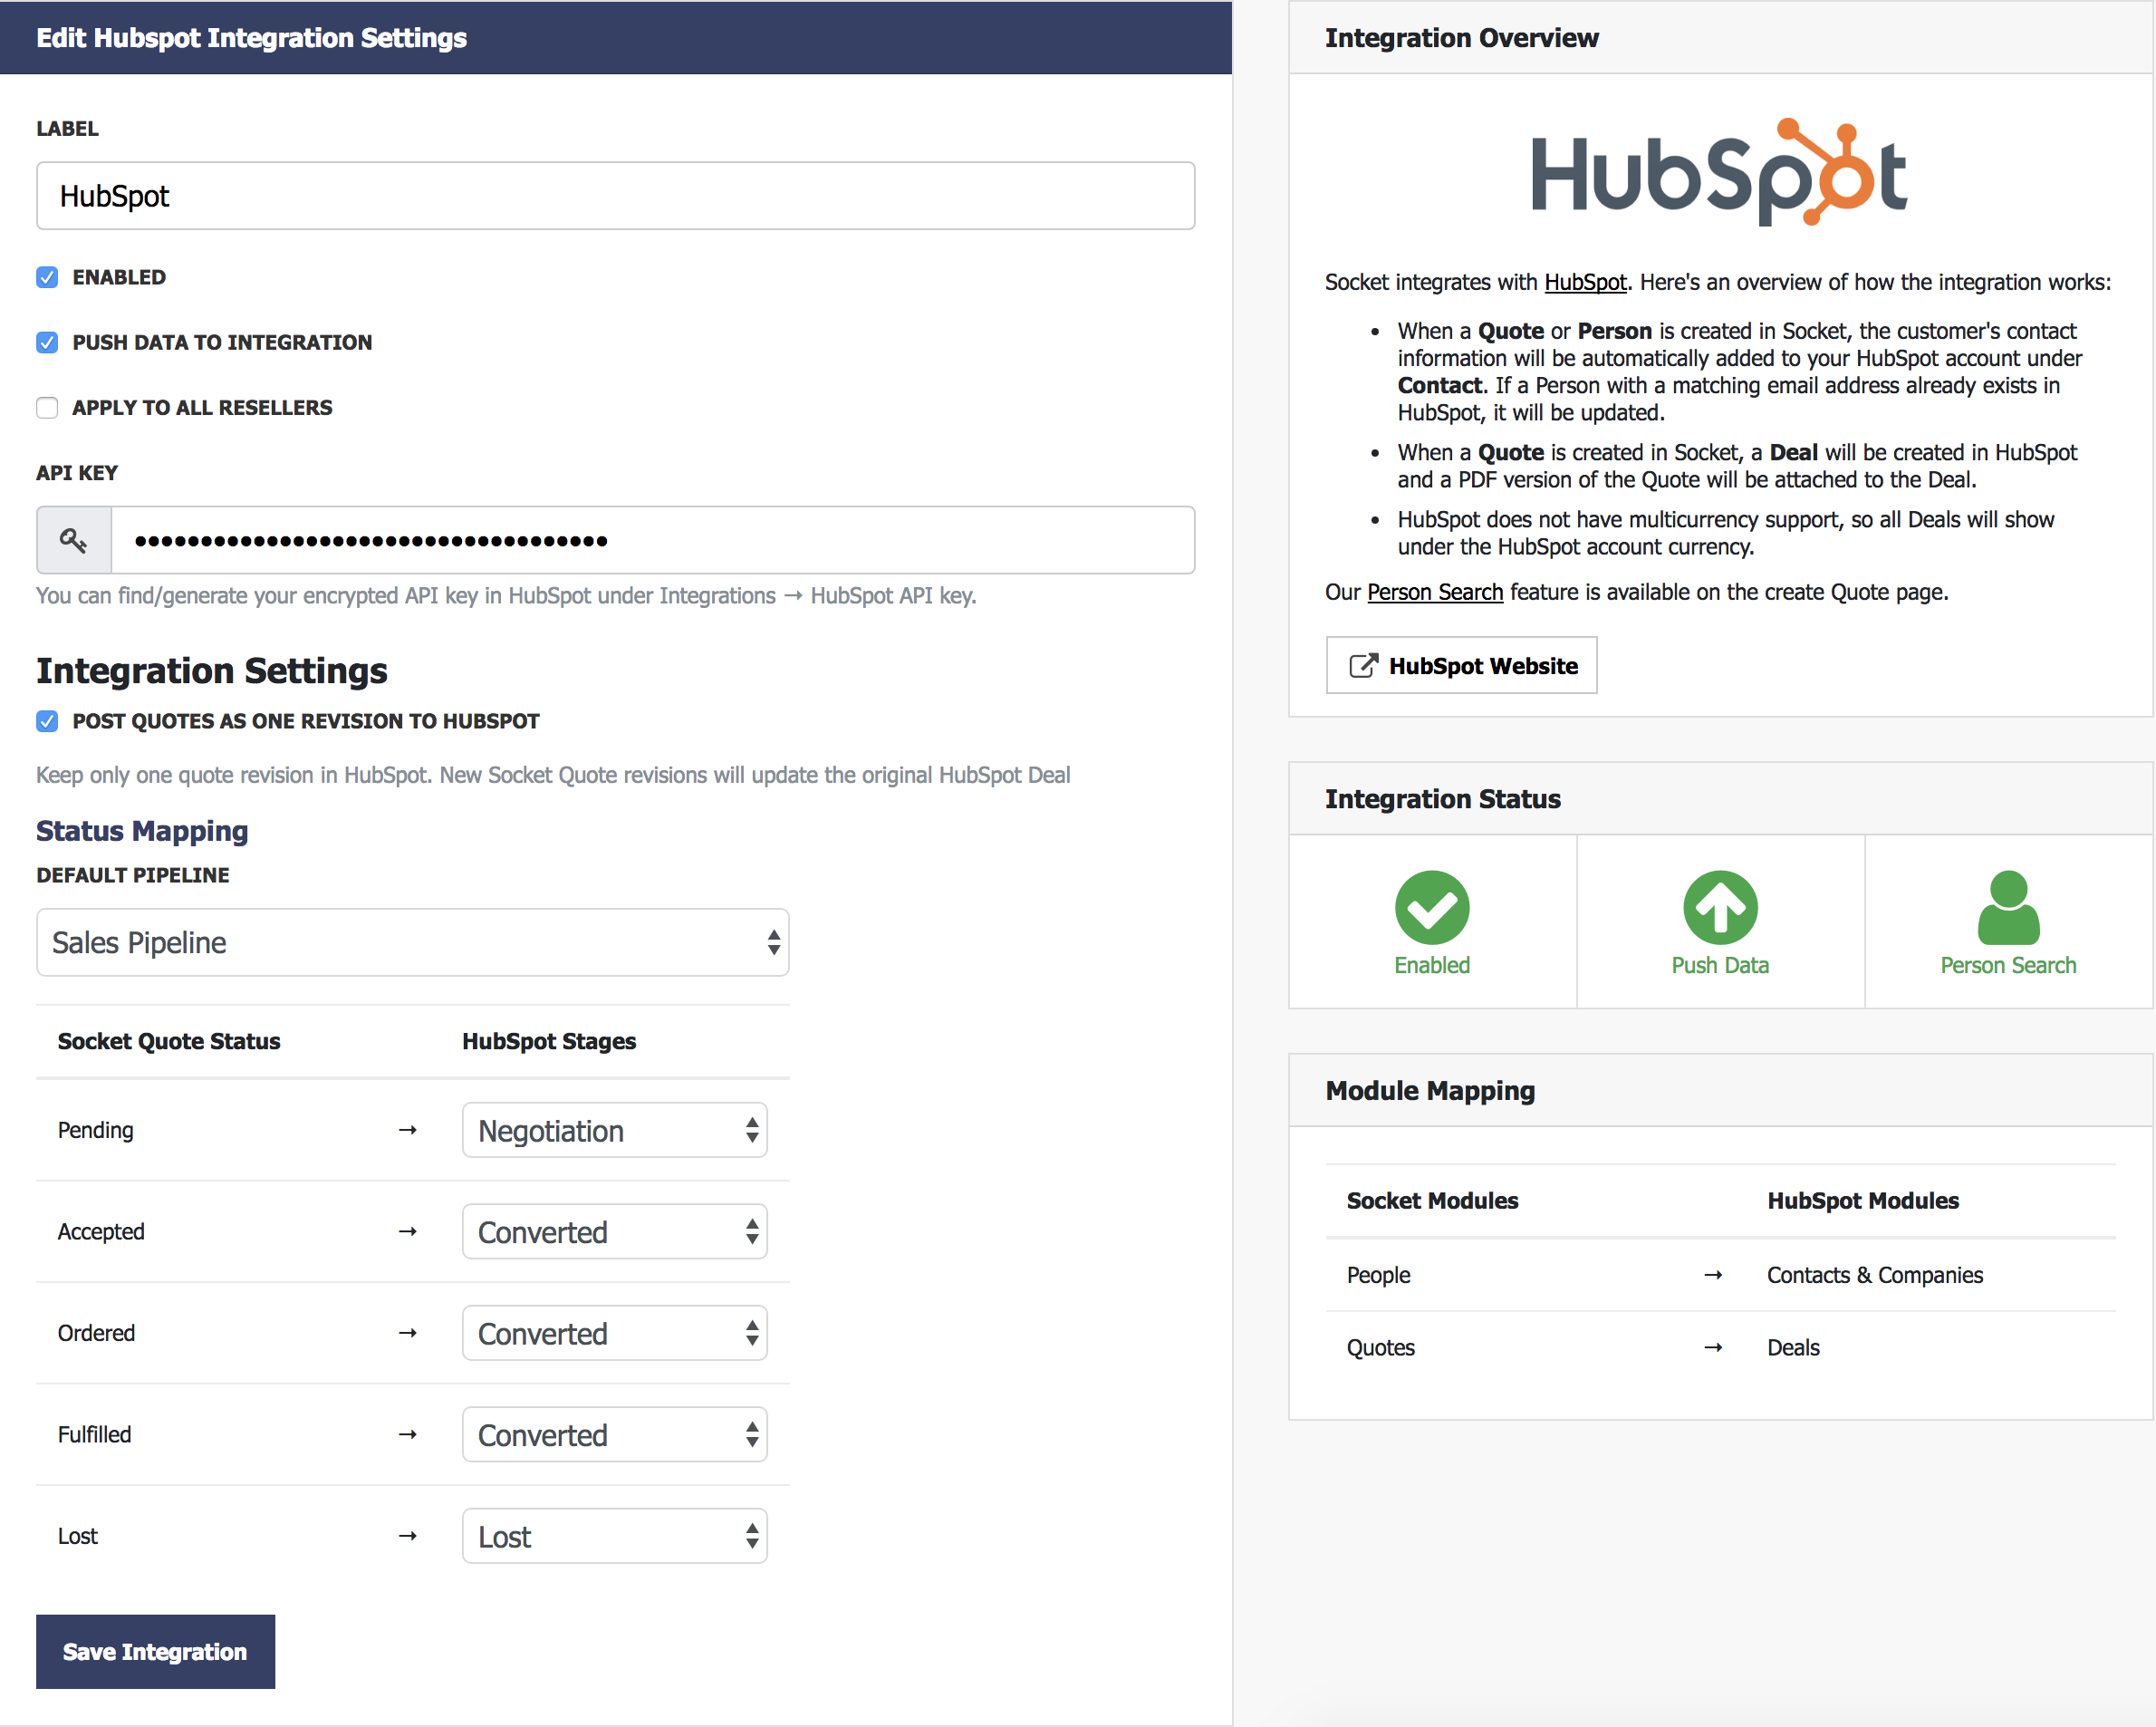2156x1727 pixels.
Task: Click the Integration Settings heading
Action: pyautogui.click(x=212, y=670)
